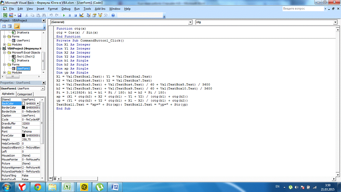Switch to the Categorized properties tab
Screen dimensions: 341x192
(x=24, y=94)
